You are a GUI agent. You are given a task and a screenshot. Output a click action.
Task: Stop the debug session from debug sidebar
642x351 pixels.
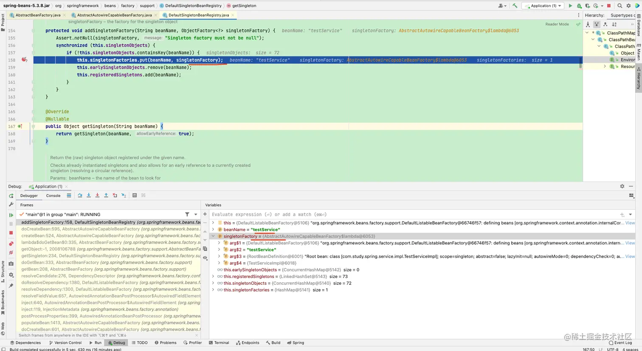click(11, 233)
